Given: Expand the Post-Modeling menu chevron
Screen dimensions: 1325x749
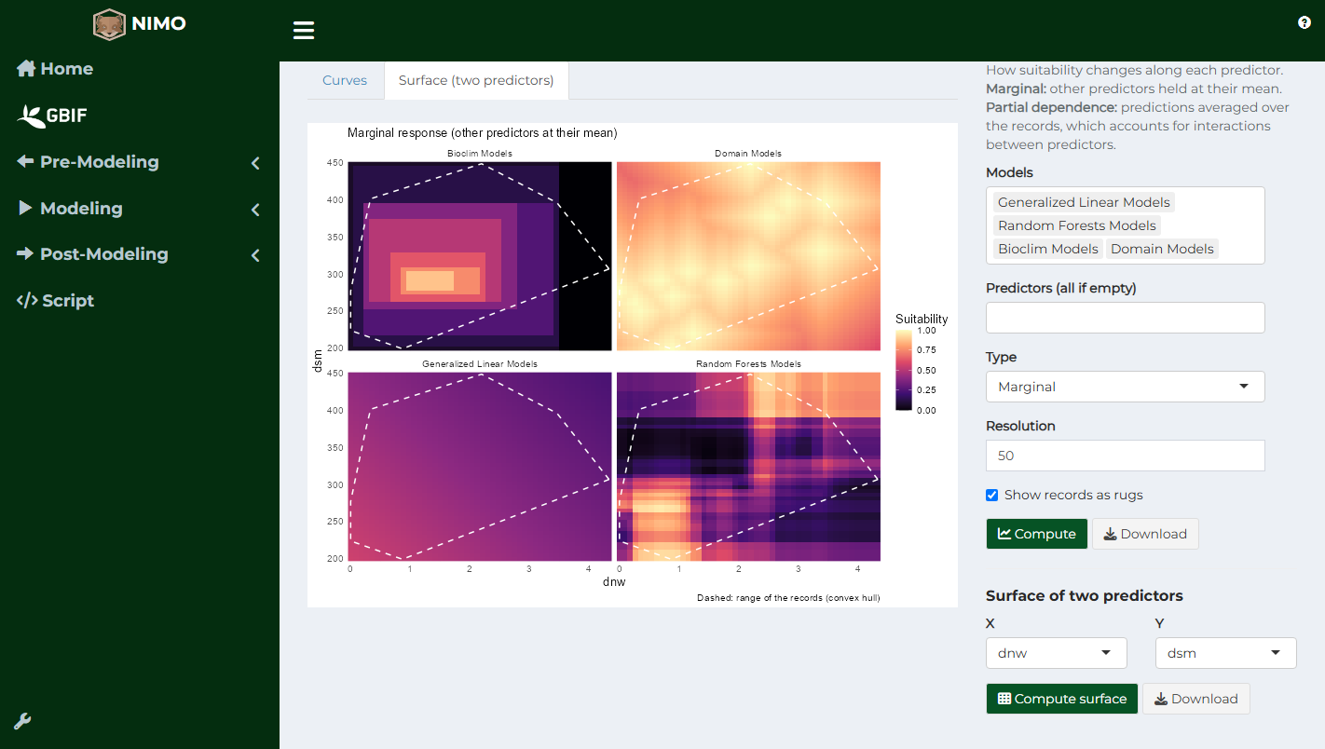Looking at the screenshot, I should [255, 255].
